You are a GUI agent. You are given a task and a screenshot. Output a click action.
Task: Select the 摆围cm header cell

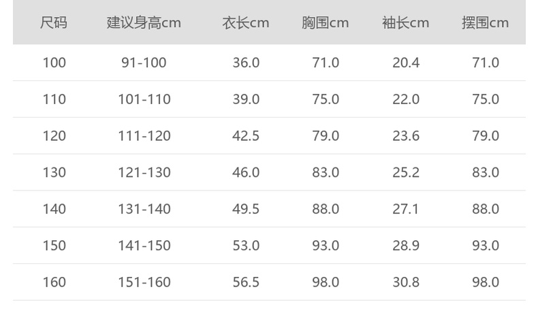tap(486, 23)
